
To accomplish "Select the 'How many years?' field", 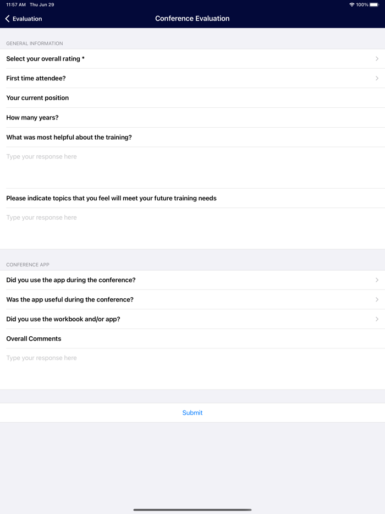I will coord(193,118).
